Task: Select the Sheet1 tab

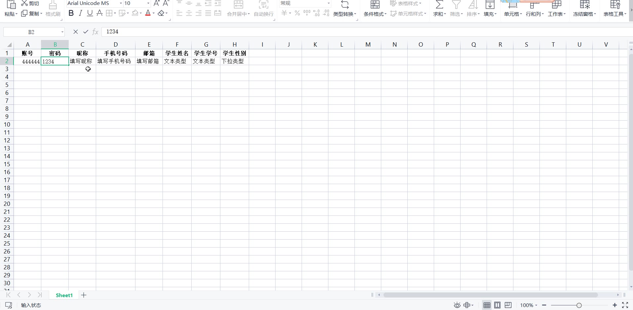Action: (x=64, y=295)
